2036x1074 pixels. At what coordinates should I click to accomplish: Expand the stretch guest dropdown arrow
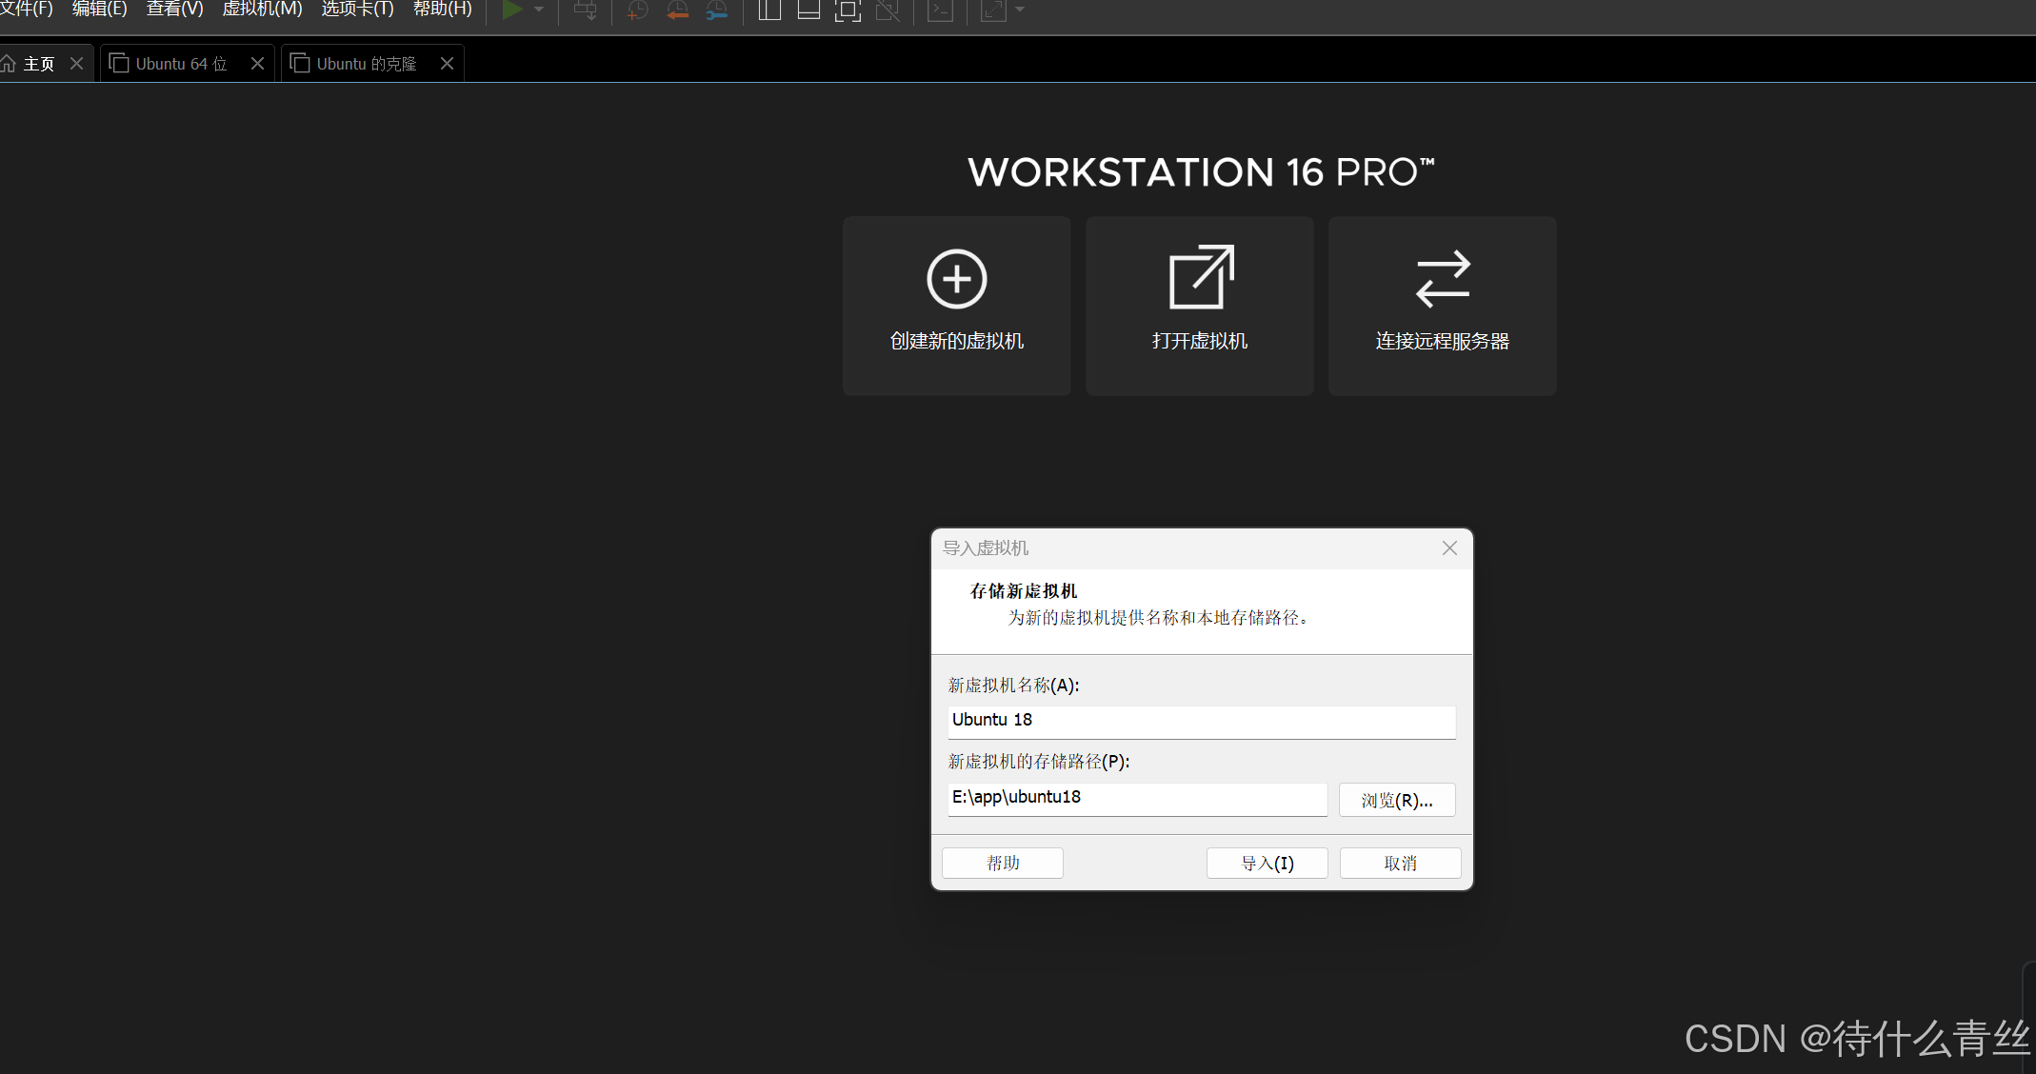(1020, 10)
